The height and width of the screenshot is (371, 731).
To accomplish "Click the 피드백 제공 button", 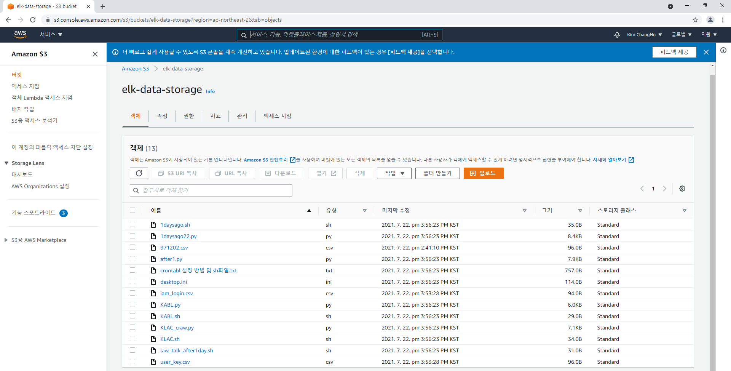I will coord(674,52).
